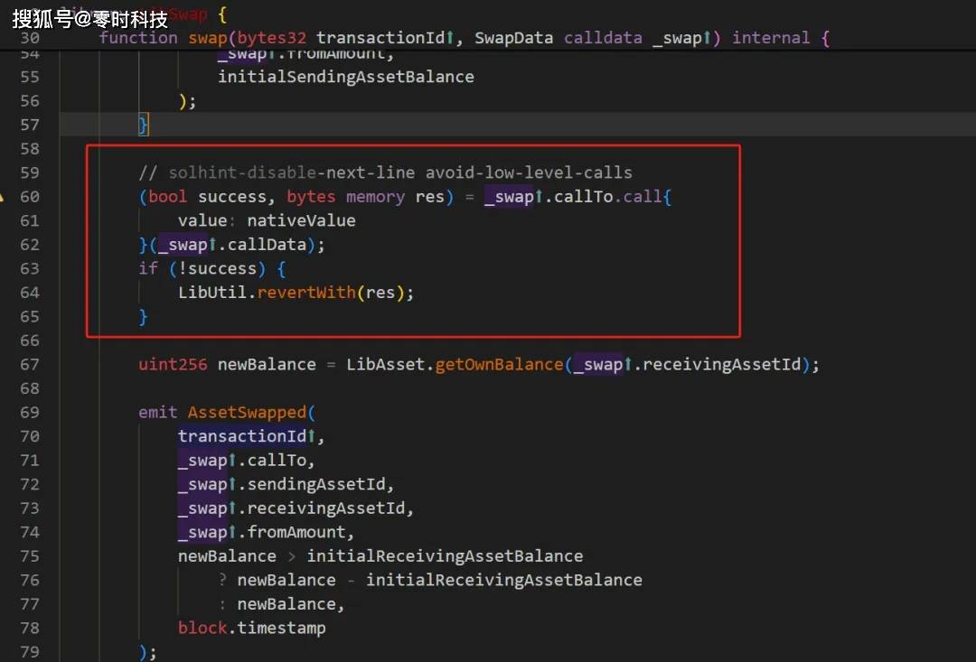Click 'initialReceivingAssetBalance' on line 75
This screenshot has height=662, width=976.
(445, 555)
